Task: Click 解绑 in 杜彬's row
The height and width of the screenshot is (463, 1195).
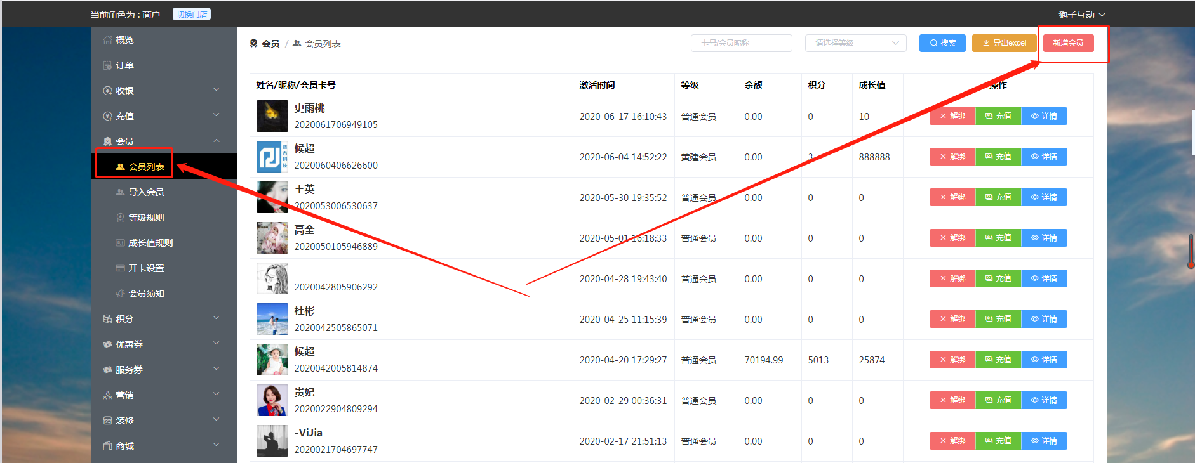Action: tap(952, 319)
